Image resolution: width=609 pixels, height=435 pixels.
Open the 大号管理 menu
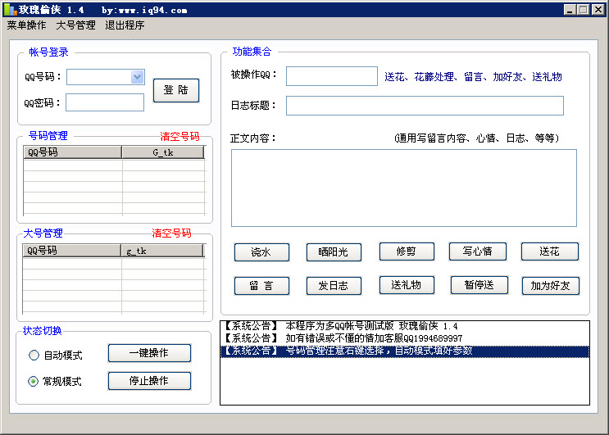pyautogui.click(x=75, y=25)
